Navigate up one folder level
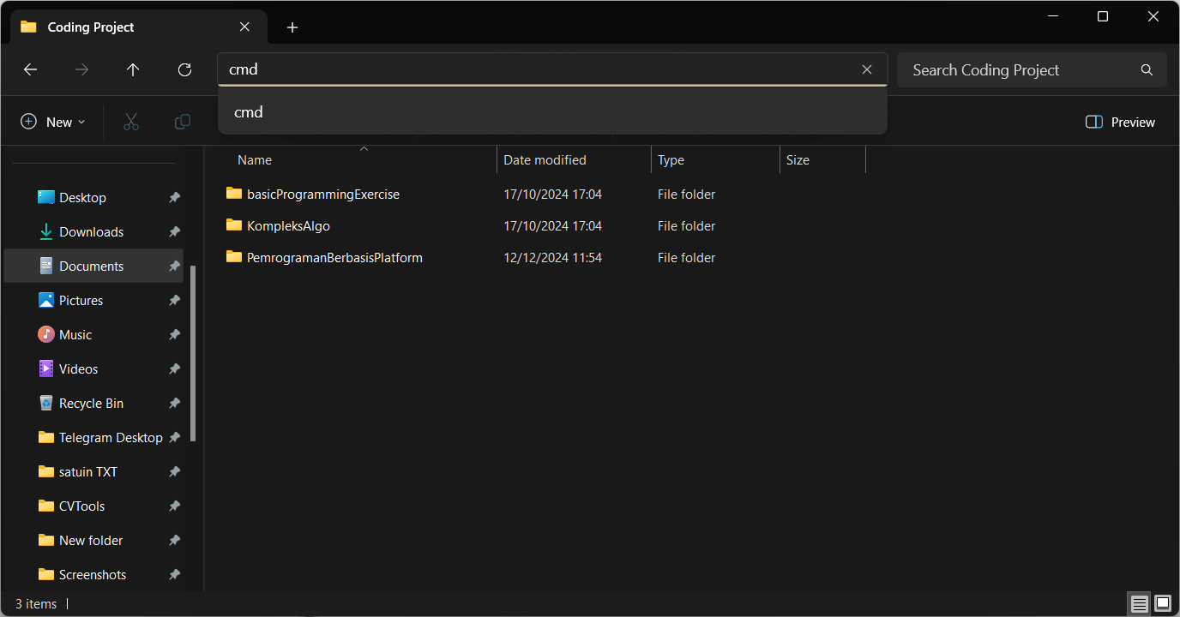 point(133,70)
